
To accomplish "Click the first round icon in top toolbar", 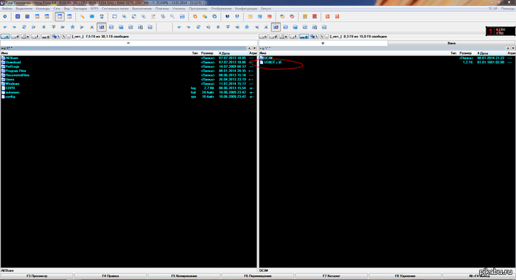I will [5, 16].
